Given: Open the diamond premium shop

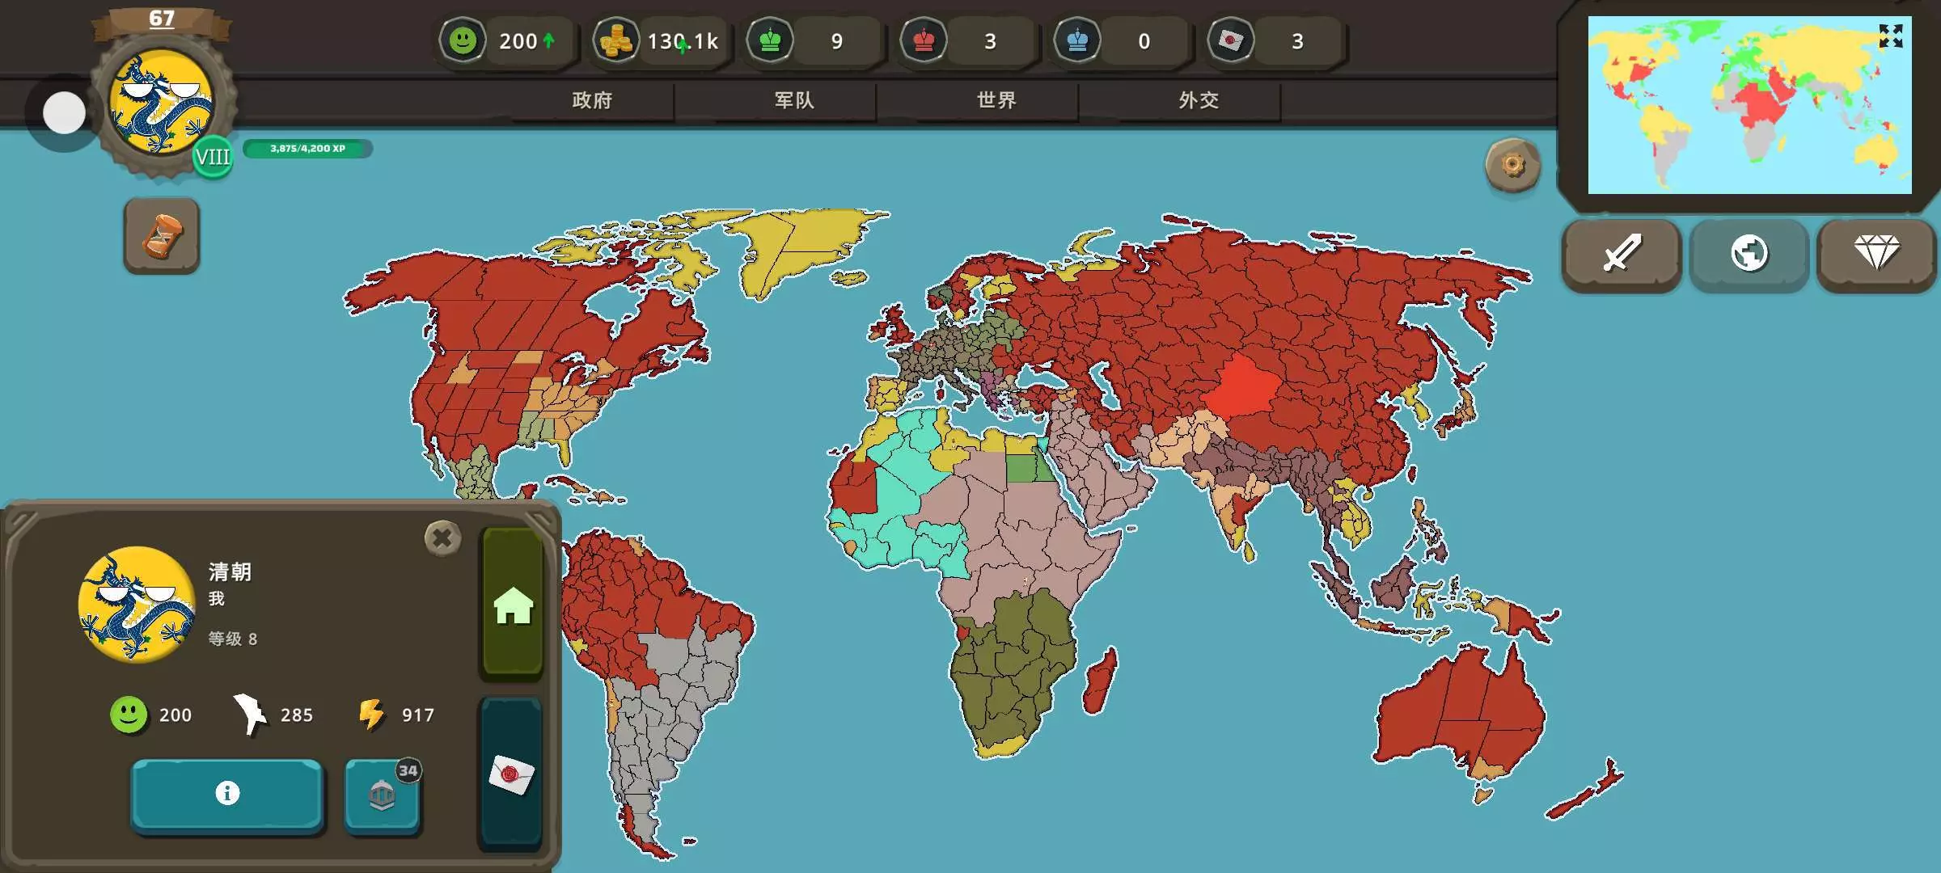Looking at the screenshot, I should click(1876, 254).
